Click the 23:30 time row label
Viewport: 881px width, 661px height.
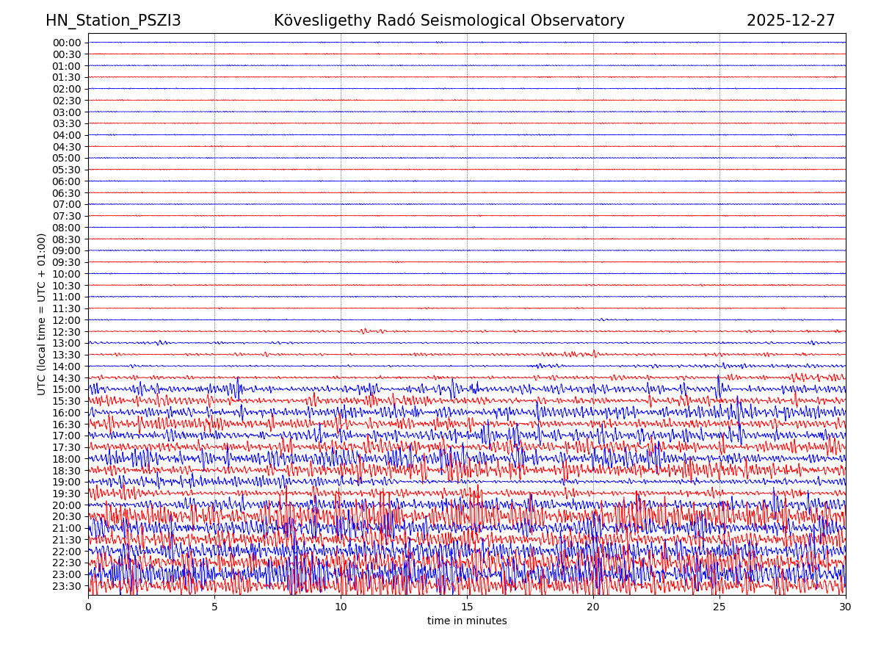pos(66,586)
